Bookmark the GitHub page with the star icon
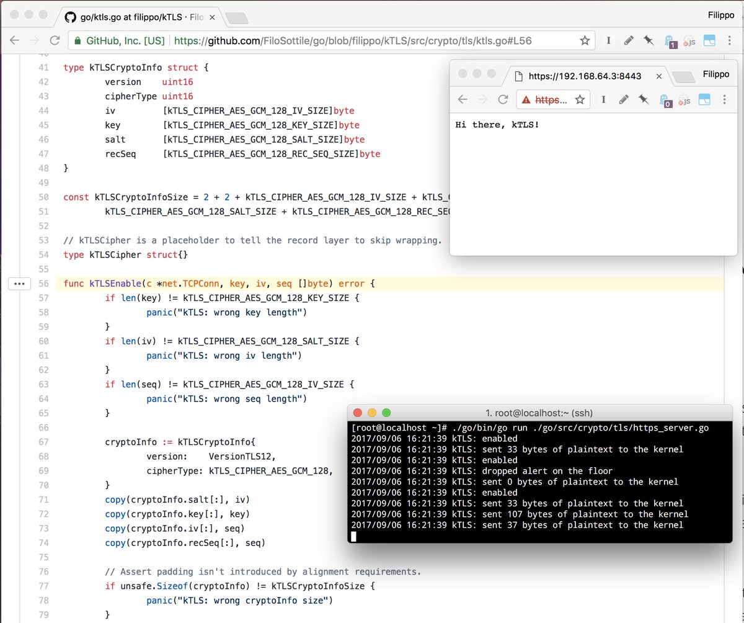The height and width of the screenshot is (623, 744). 585,41
